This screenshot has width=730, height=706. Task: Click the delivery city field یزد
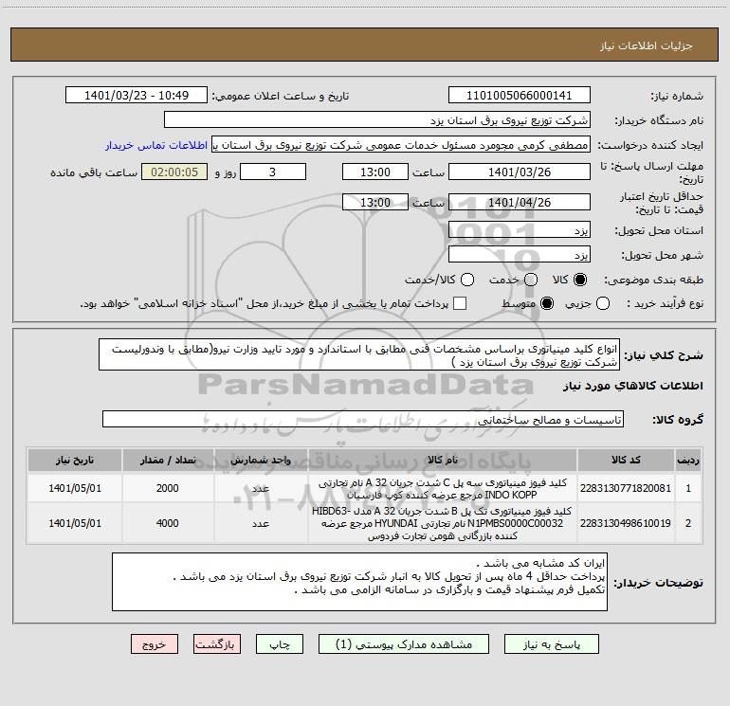click(x=520, y=255)
